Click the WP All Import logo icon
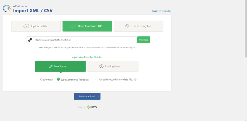Screen dimensions: 247x121 7,9
